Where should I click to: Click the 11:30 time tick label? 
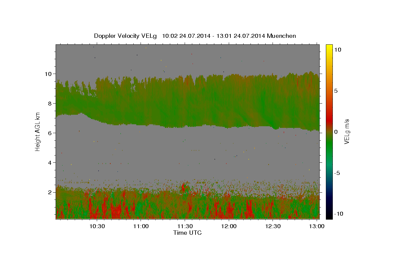(x=185, y=227)
